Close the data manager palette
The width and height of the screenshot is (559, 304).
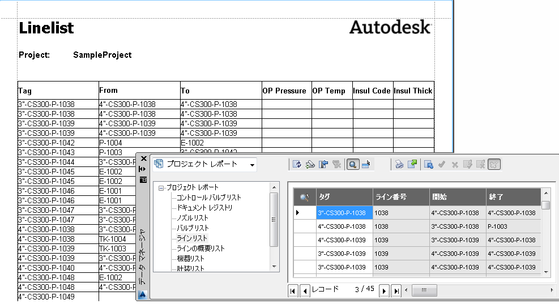point(143,159)
